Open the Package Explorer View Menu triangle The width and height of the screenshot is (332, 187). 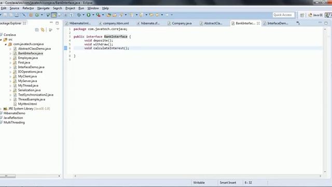point(58,30)
